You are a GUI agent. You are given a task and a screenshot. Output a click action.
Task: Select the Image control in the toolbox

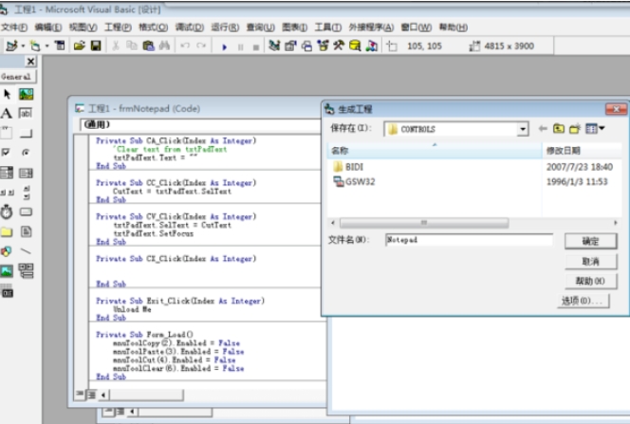[7, 271]
